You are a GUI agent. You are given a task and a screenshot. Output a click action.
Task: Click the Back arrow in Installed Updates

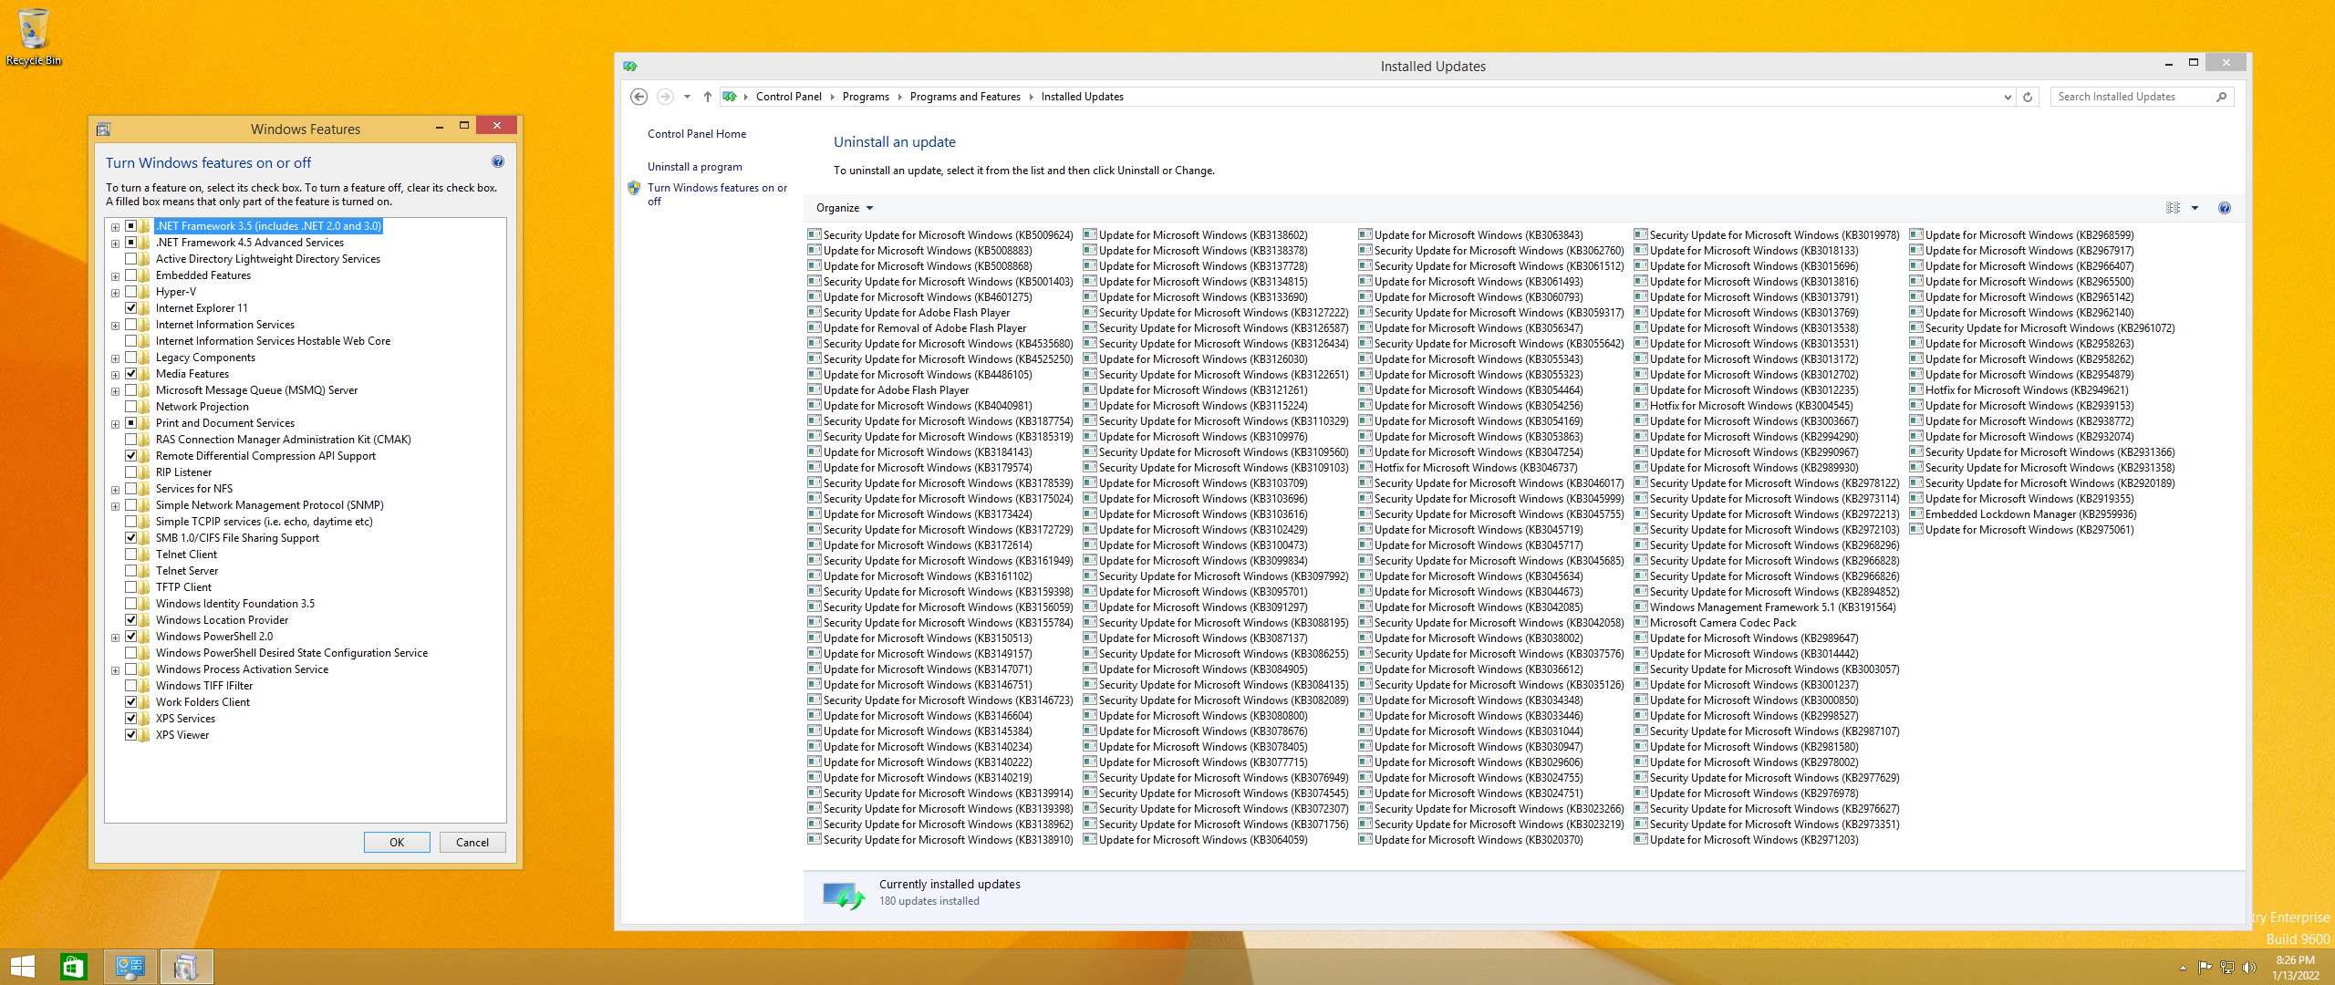[639, 97]
